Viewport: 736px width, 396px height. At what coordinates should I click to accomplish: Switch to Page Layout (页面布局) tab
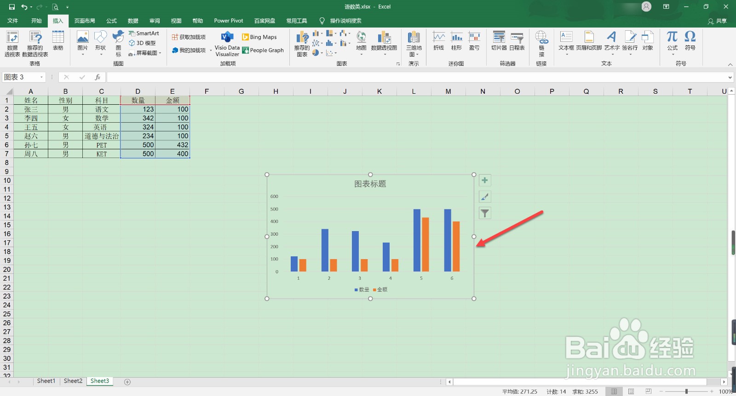click(x=85, y=21)
